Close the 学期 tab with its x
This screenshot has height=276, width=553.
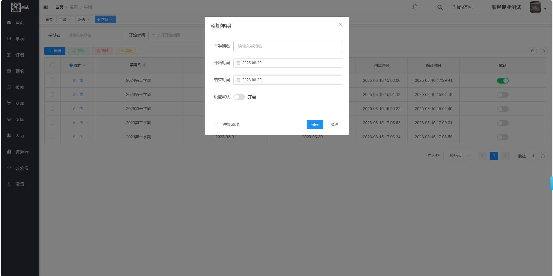point(111,20)
